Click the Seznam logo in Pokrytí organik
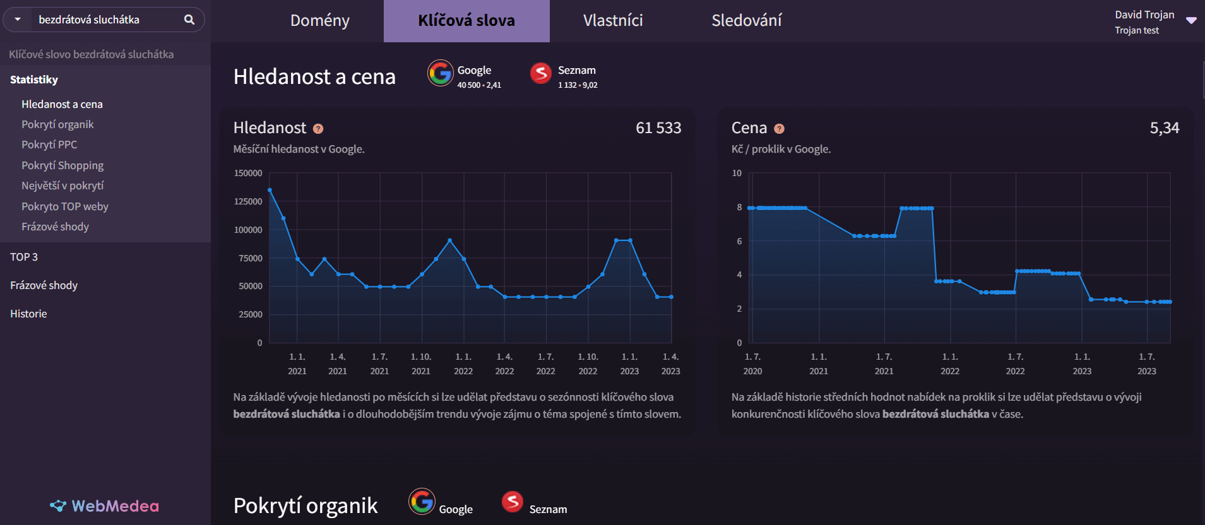Screen dimensions: 1205x525 (x=513, y=502)
